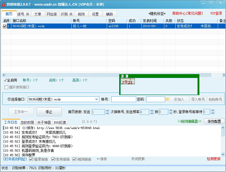Click the minus icon on captcha panel

coord(127,76)
